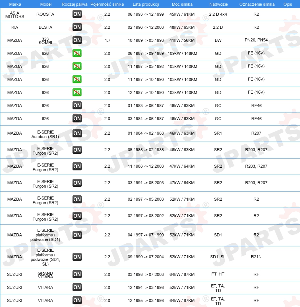This screenshot has width=300, height=307.
Task: Select the 323 KOMBI model cell
Action: [x=45, y=41]
